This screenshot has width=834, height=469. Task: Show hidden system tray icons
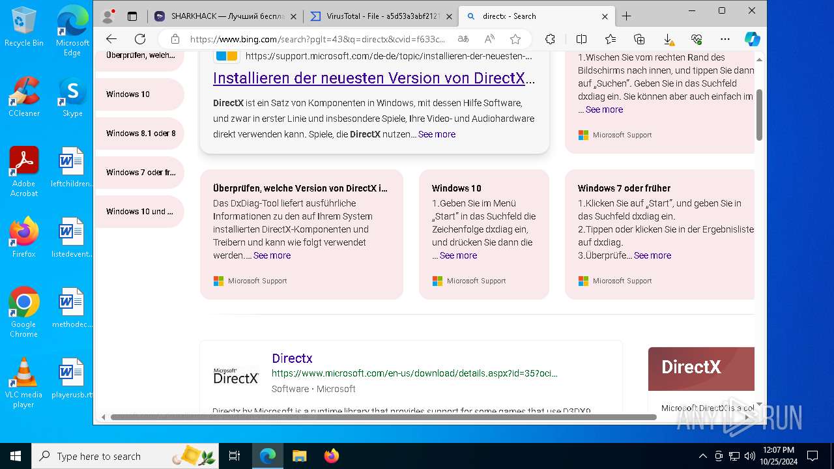[x=702, y=456]
